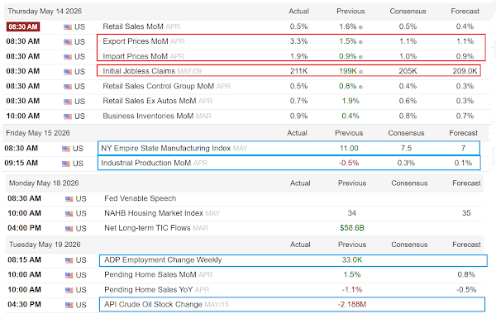Image resolution: width=496 pixels, height=314 pixels.
Task: Click the Forecast column header for Friday May 15
Action: [463, 133]
